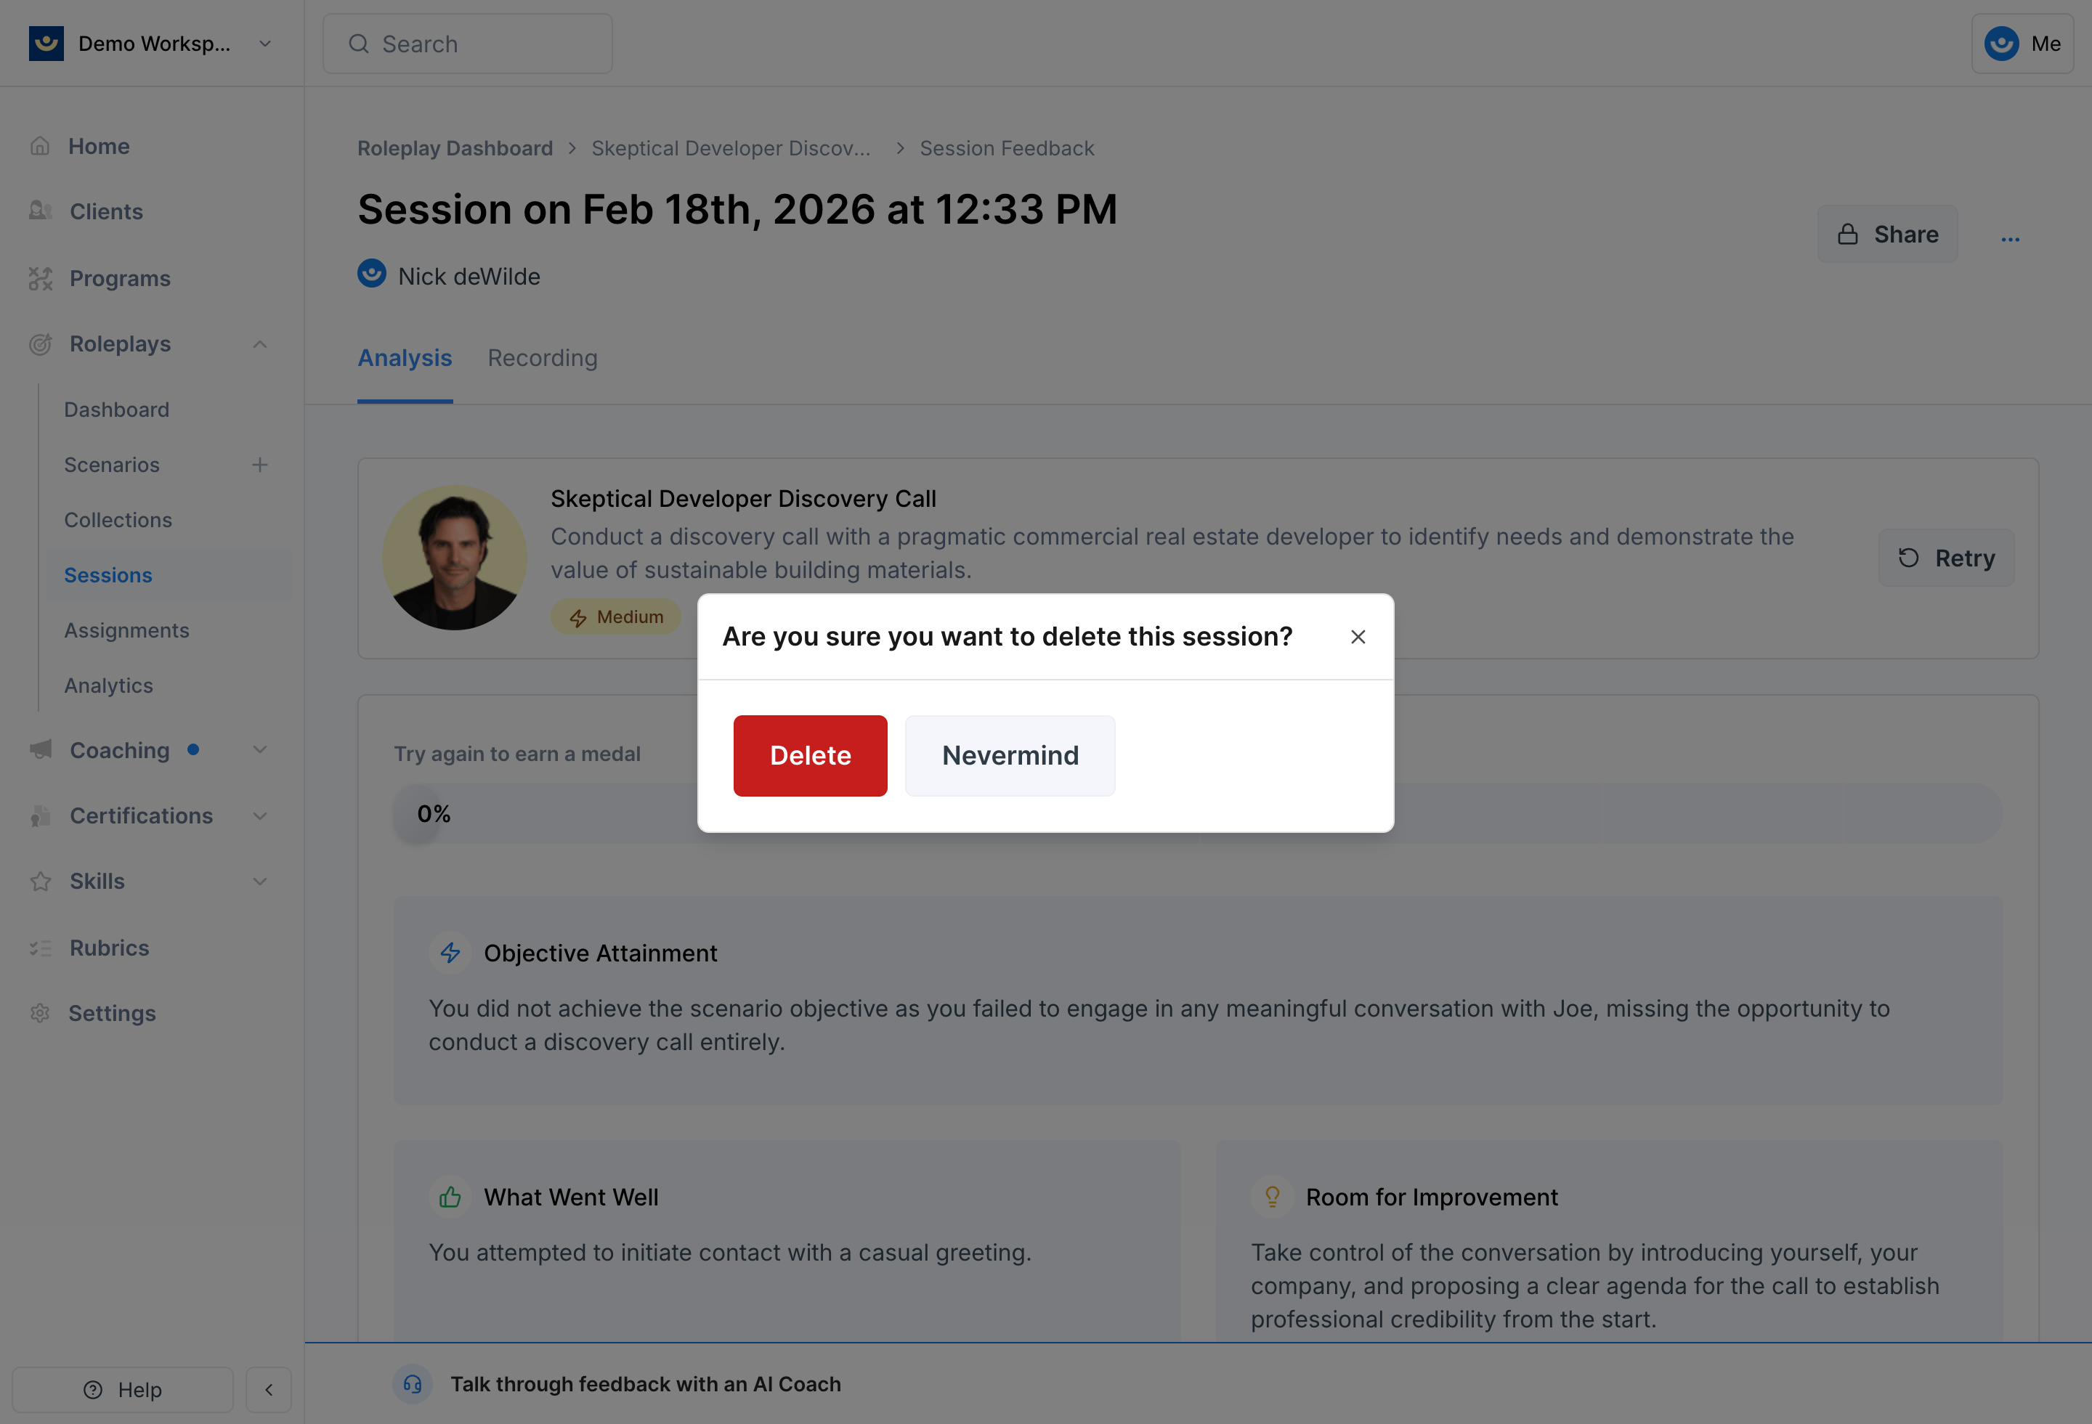2092x1424 pixels.
Task: Click the Skeptical Developer Discovery Call title
Action: (x=744, y=499)
